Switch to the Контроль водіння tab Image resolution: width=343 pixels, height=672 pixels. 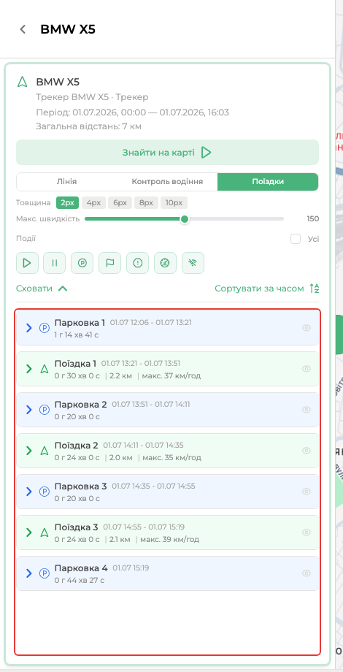167,182
